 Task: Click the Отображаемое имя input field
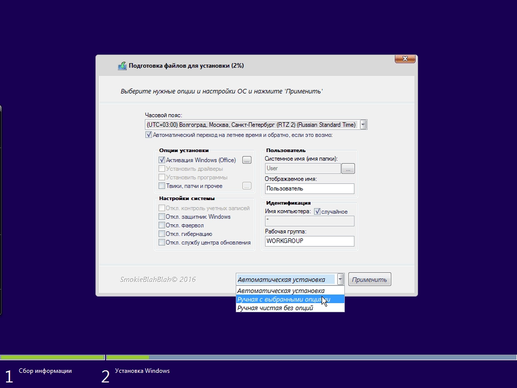[309, 189]
